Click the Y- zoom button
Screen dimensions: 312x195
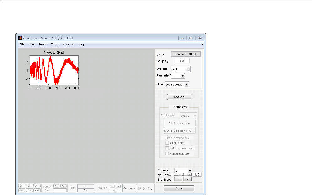coord(29,190)
